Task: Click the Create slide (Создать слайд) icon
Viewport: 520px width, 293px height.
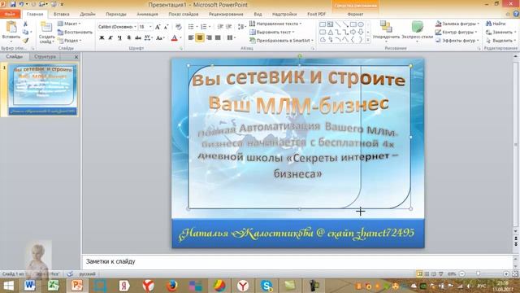Action: 46,27
